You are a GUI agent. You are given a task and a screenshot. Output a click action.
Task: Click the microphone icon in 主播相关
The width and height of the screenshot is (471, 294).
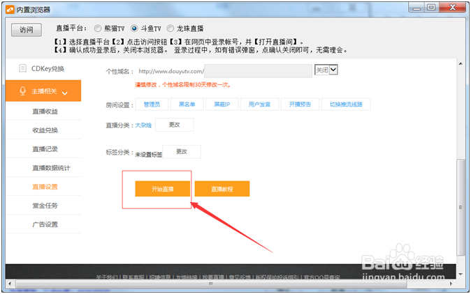click(23, 91)
